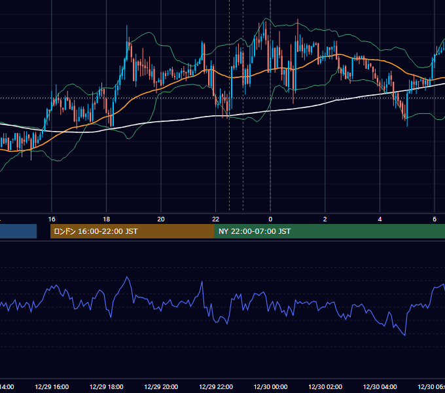Click the 12/29 20:00 date label

point(161,387)
